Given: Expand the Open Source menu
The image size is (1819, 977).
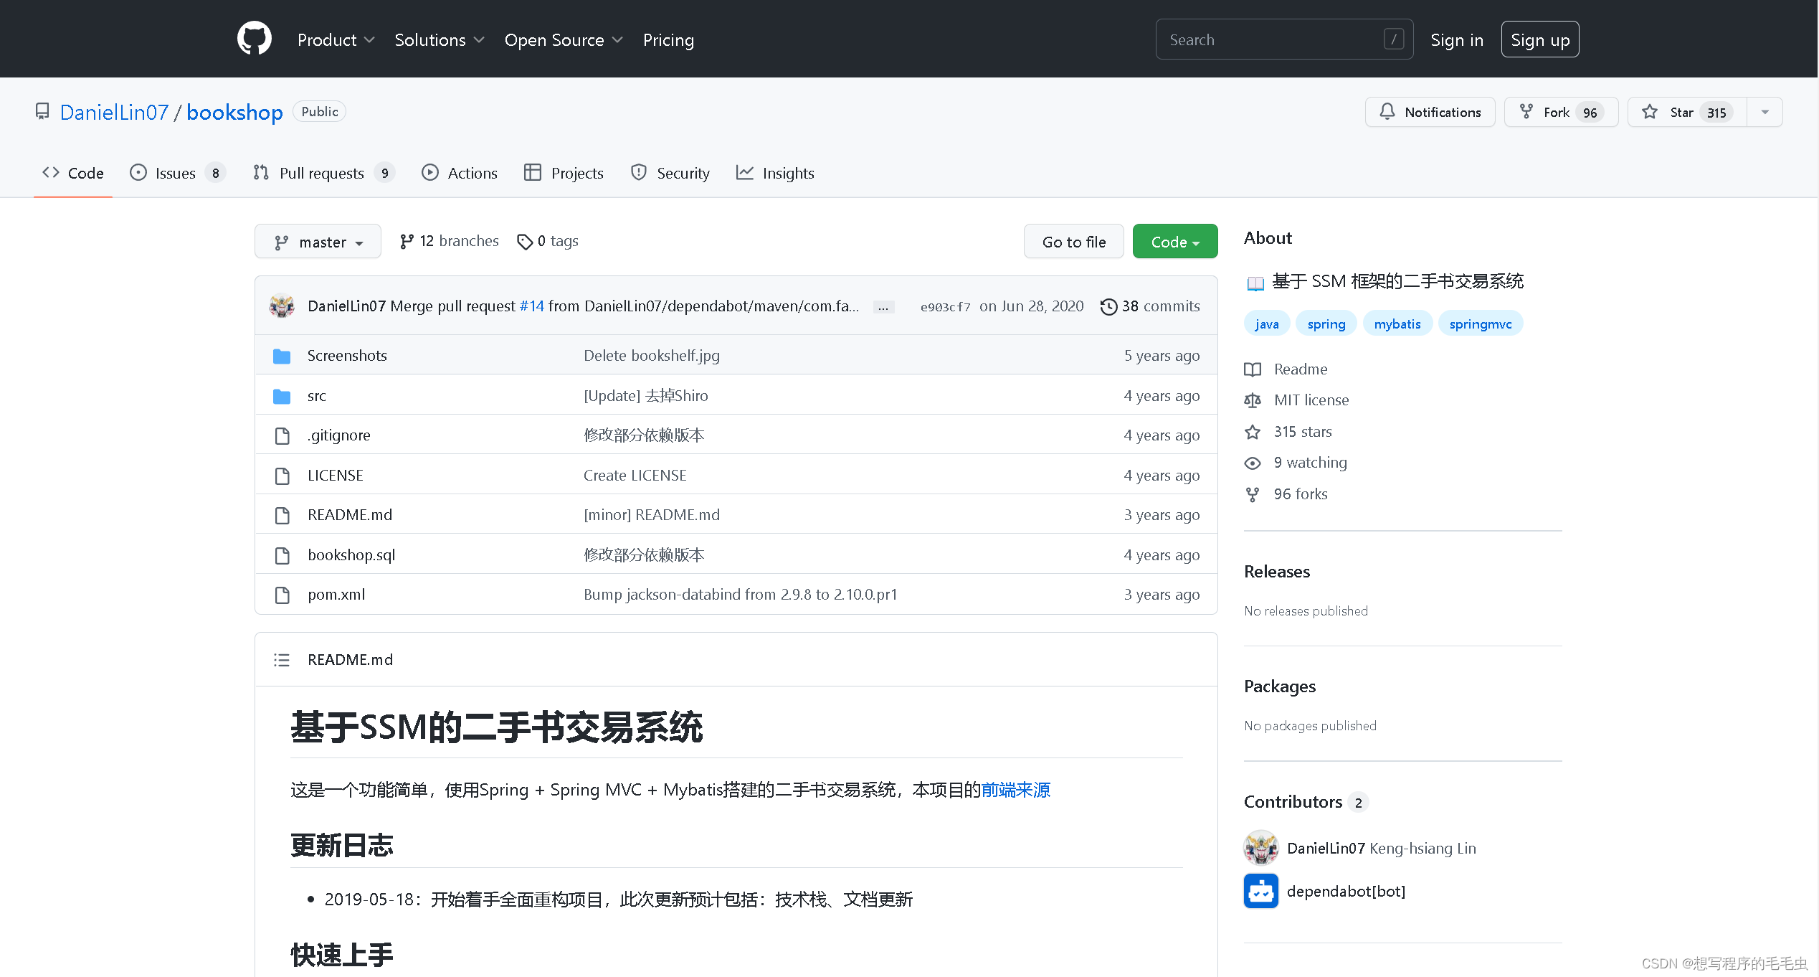Looking at the screenshot, I should coord(564,40).
